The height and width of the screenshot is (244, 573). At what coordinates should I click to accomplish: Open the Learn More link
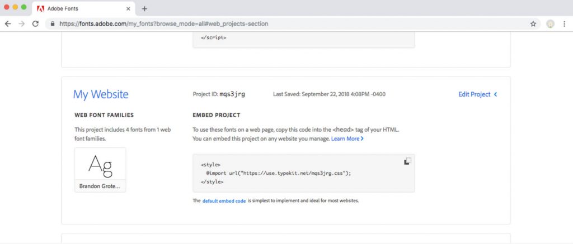[x=347, y=138]
